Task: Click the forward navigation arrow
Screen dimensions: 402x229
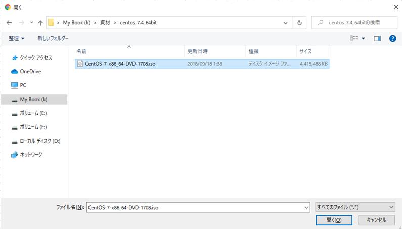Action: click(22, 23)
